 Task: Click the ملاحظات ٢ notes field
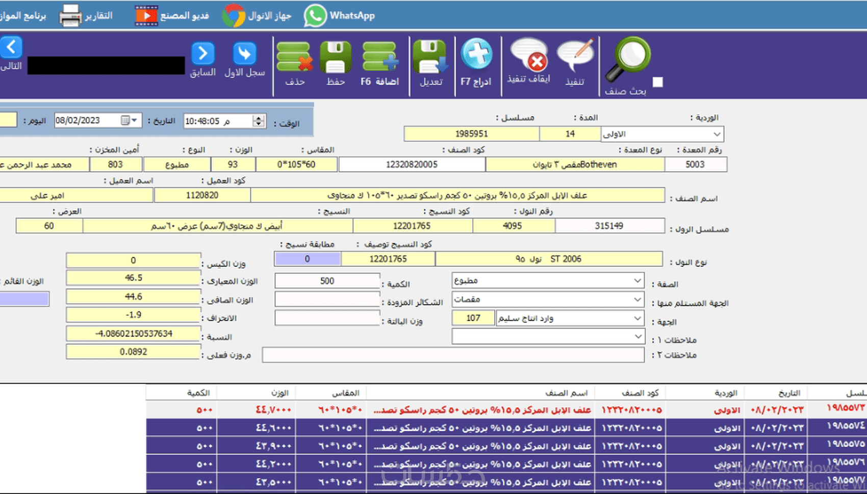click(x=453, y=355)
